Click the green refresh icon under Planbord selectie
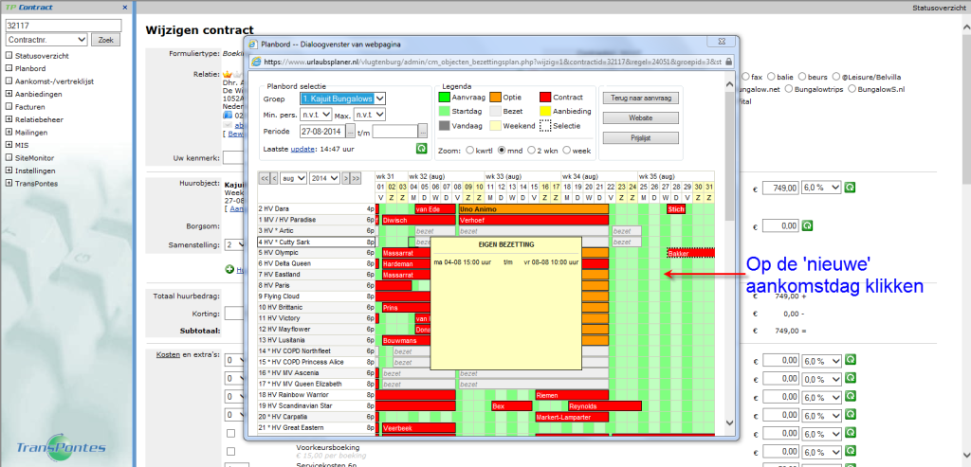 coord(421,149)
